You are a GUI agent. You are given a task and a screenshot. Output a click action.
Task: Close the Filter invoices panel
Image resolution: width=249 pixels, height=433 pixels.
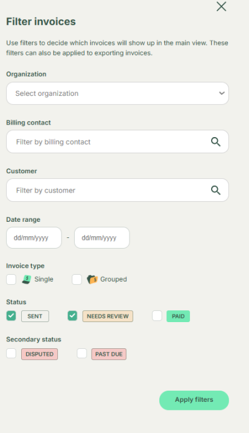point(221,6)
